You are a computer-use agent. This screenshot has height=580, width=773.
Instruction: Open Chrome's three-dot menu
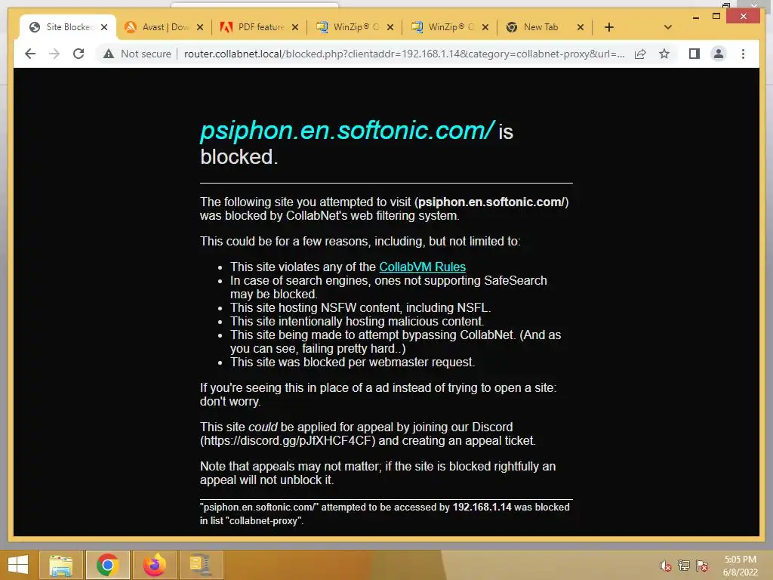tap(743, 54)
